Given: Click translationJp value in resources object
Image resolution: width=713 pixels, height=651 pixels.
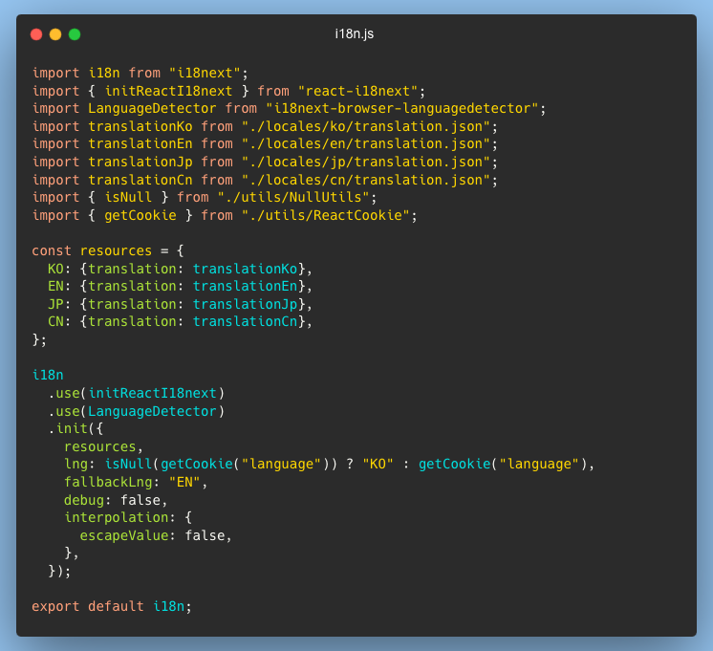Looking at the screenshot, I should 245,304.
